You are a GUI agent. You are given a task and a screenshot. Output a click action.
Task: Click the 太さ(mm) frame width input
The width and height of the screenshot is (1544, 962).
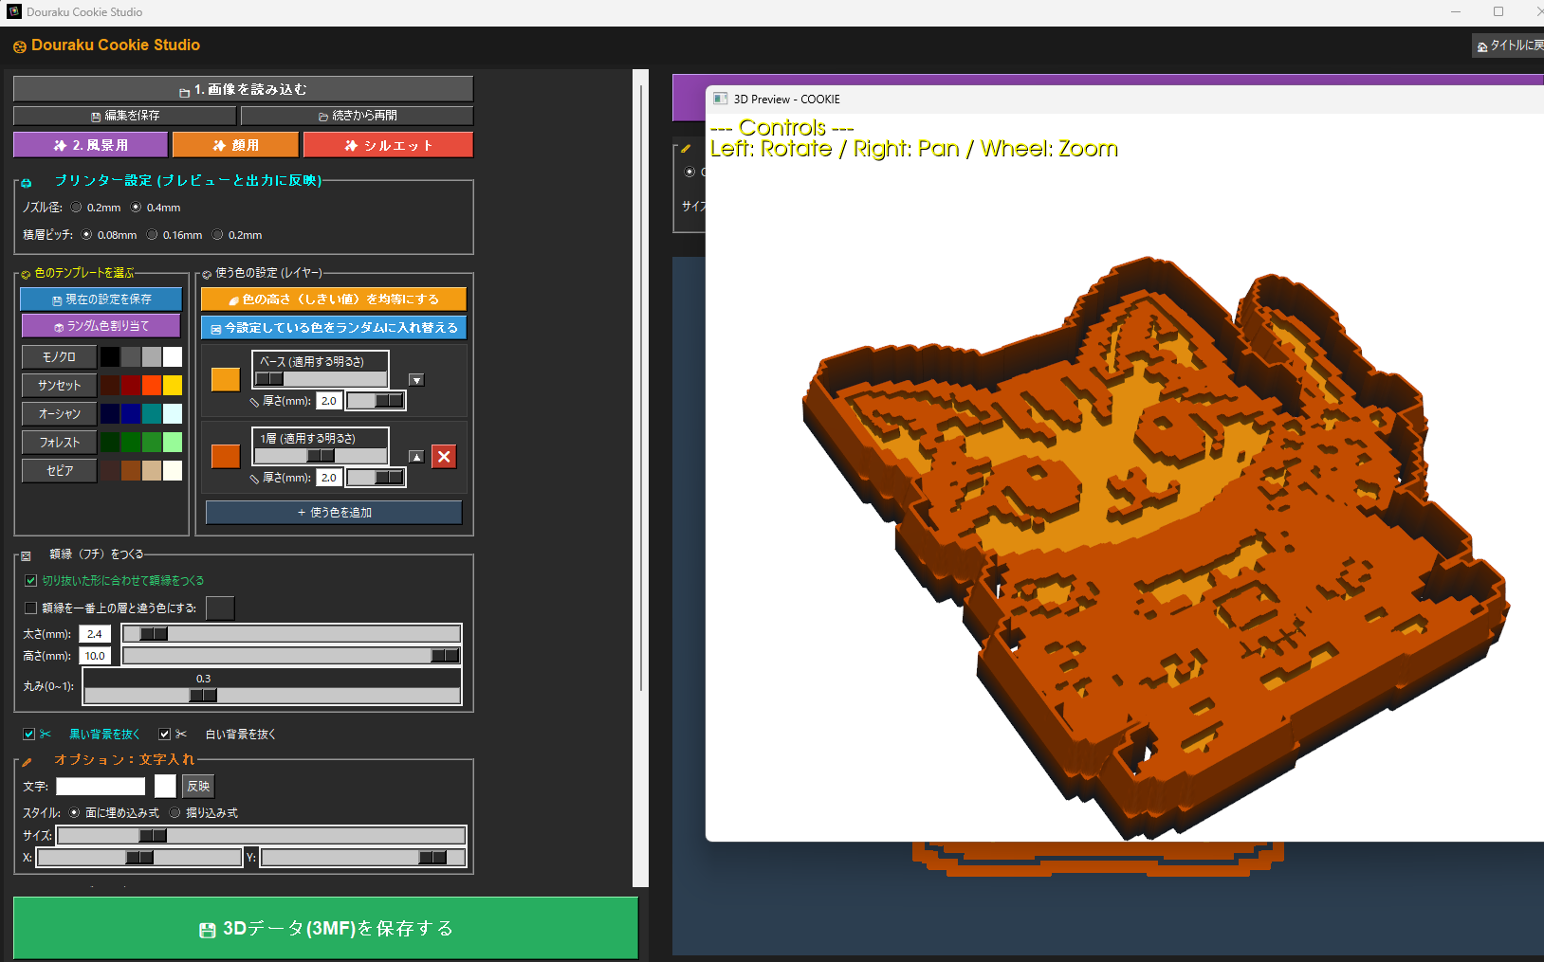(x=95, y=634)
